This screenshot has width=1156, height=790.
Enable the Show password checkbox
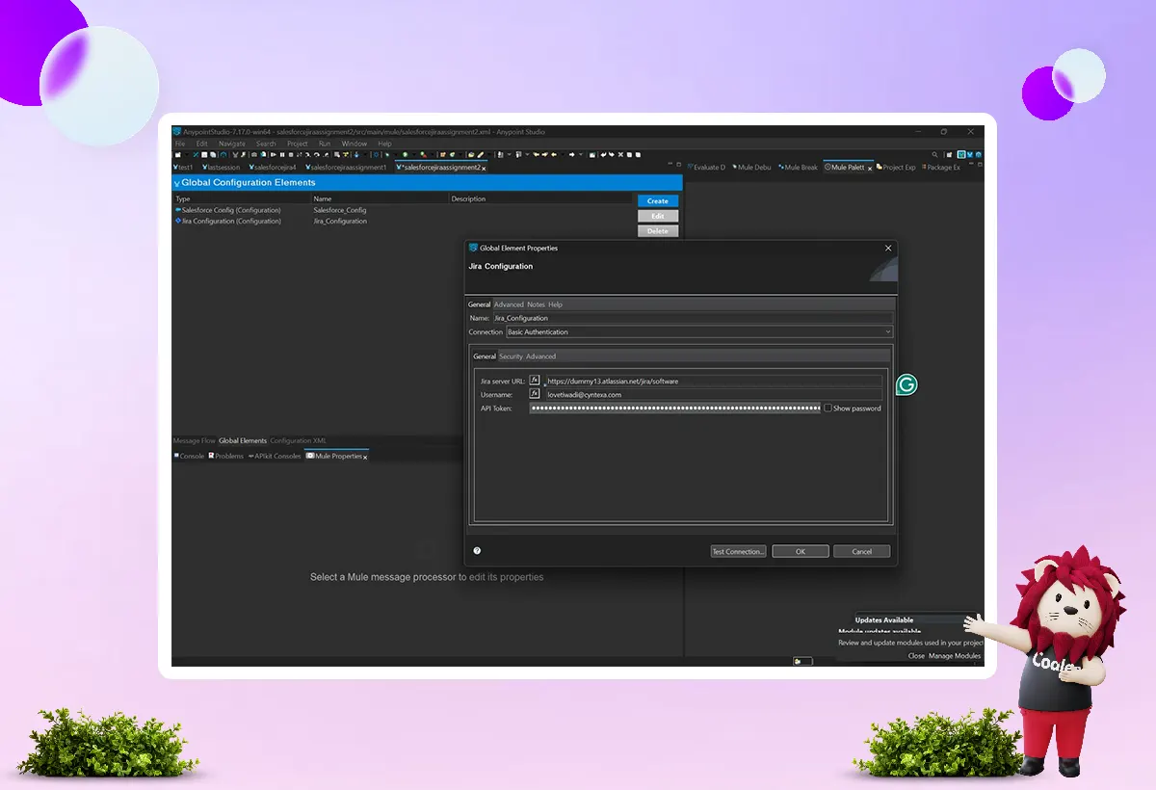[x=828, y=408]
